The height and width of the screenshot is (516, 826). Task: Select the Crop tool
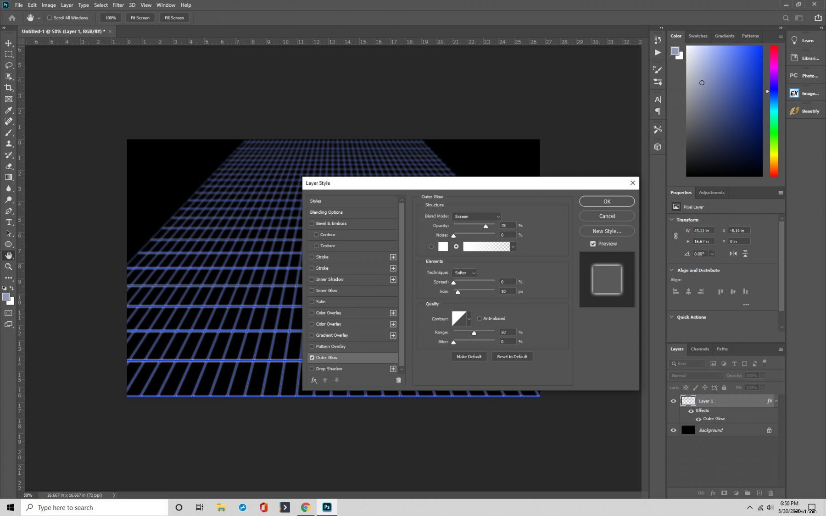8,88
